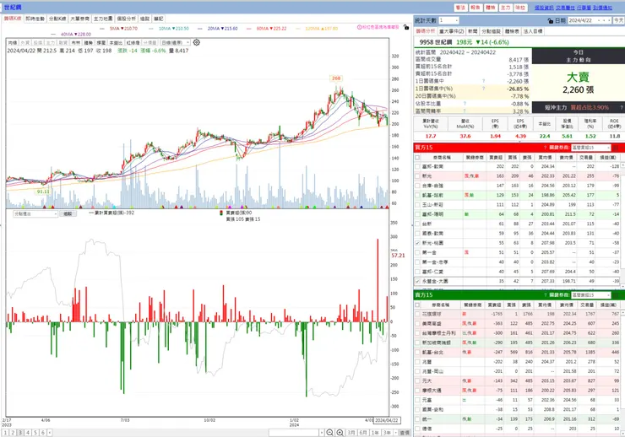Click the red 報告 button
Screen dimensions: 625x437
476,8
